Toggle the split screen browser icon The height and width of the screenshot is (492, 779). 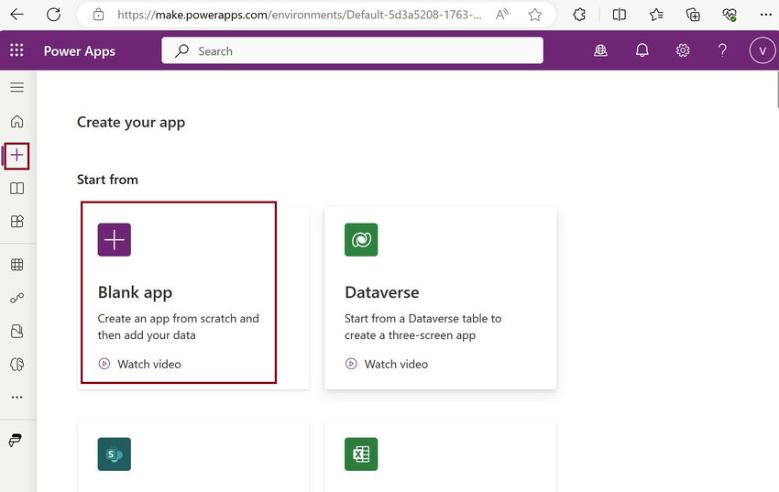(x=619, y=15)
